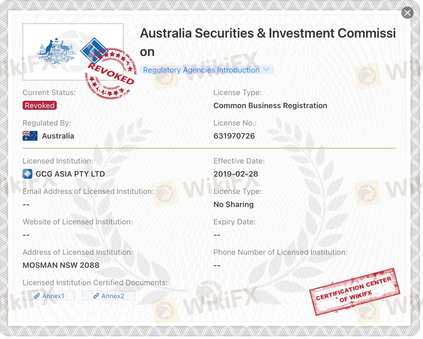This screenshot has height=339, width=423.
Task: Expand the Regulatory Agencies Introduction chevron
Action: [266, 70]
